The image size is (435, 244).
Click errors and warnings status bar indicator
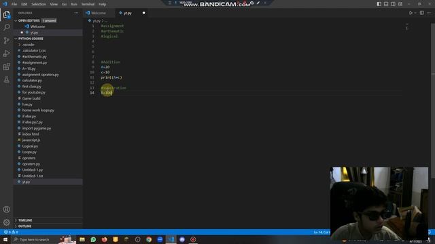point(11,232)
